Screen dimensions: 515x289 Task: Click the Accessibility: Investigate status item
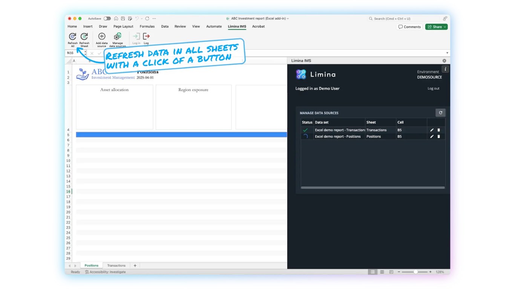(105, 272)
